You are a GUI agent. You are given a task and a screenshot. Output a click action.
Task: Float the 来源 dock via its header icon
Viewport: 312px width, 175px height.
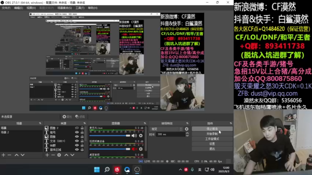point(85,123)
